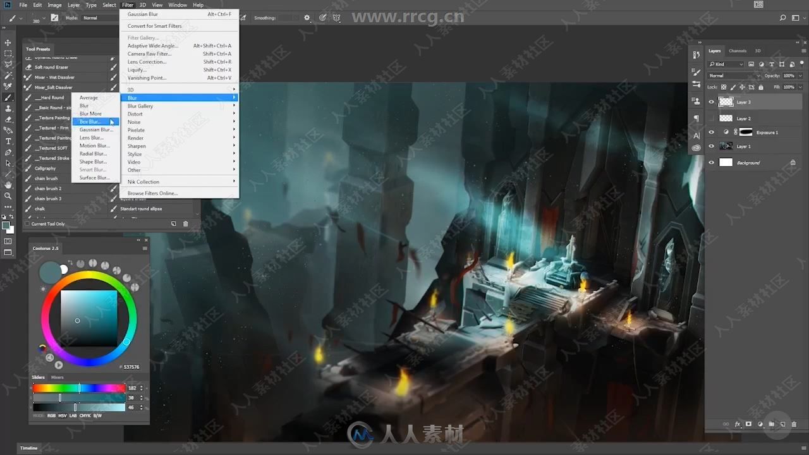Filter layers by pixel type
The height and width of the screenshot is (455, 809).
(x=751, y=64)
